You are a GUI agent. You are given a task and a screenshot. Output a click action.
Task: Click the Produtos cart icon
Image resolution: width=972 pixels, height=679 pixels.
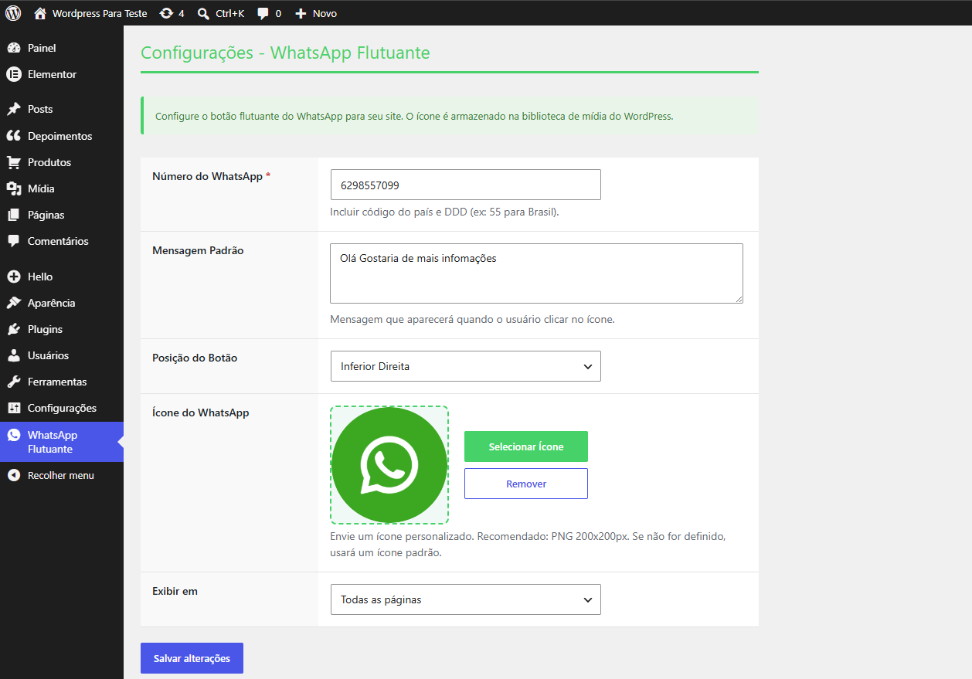coord(13,162)
